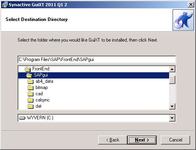Click the bitmap folder icon
The height and width of the screenshot is (150, 196).
tap(31, 88)
